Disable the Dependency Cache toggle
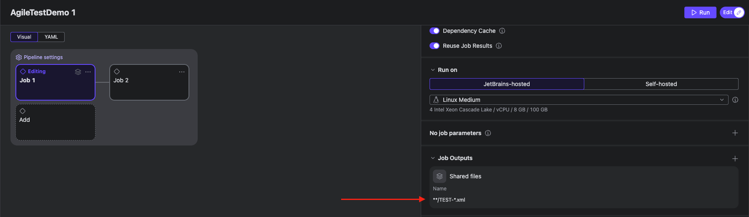Viewport: 749px width, 217px height. [x=435, y=31]
